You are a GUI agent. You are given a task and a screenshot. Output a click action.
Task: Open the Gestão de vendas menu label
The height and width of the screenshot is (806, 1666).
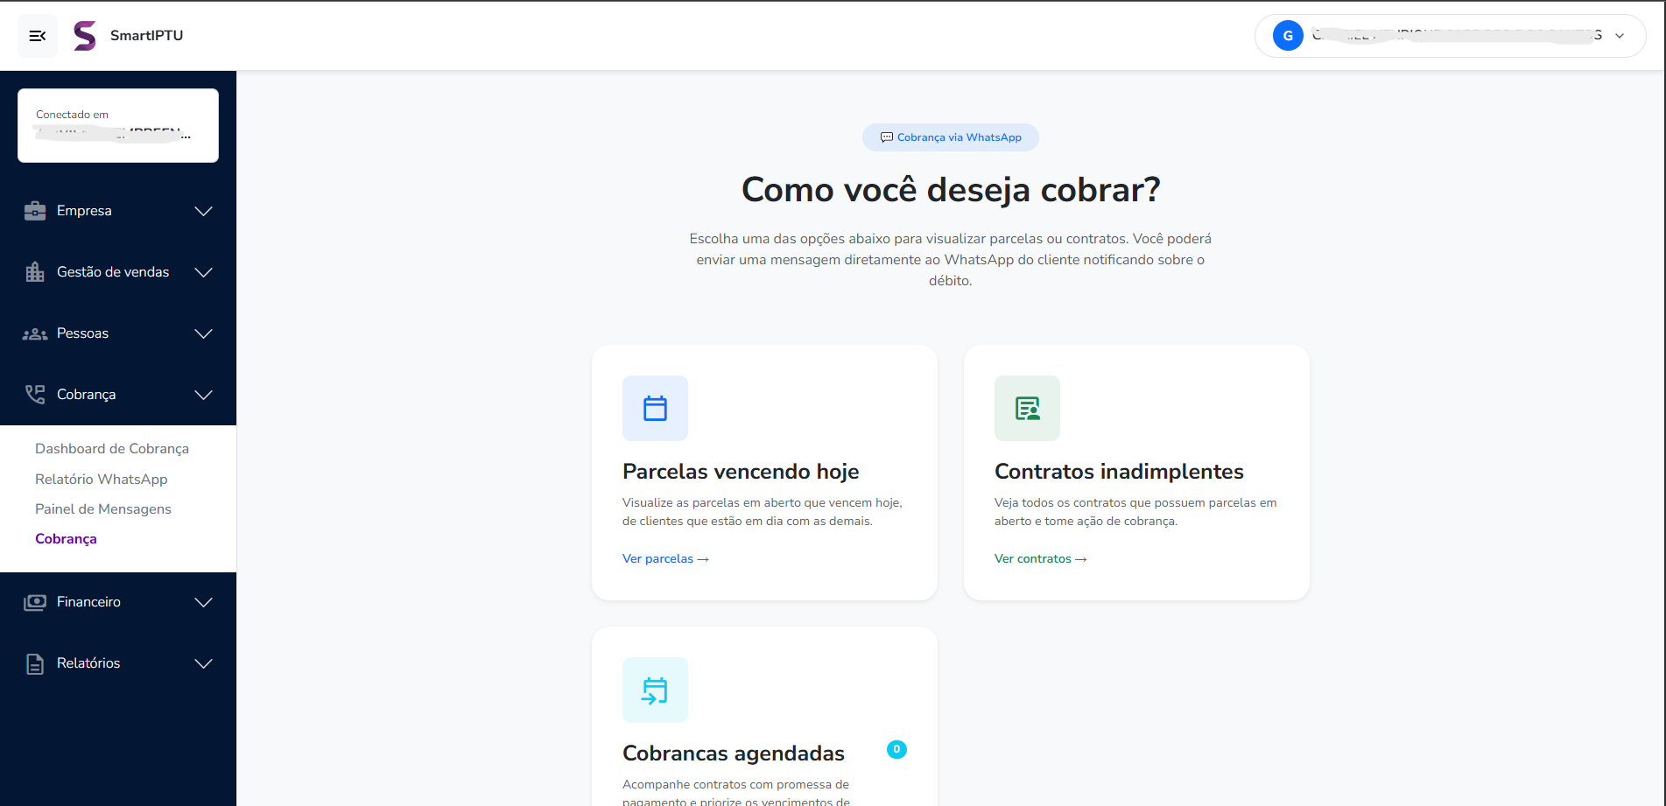coord(113,272)
